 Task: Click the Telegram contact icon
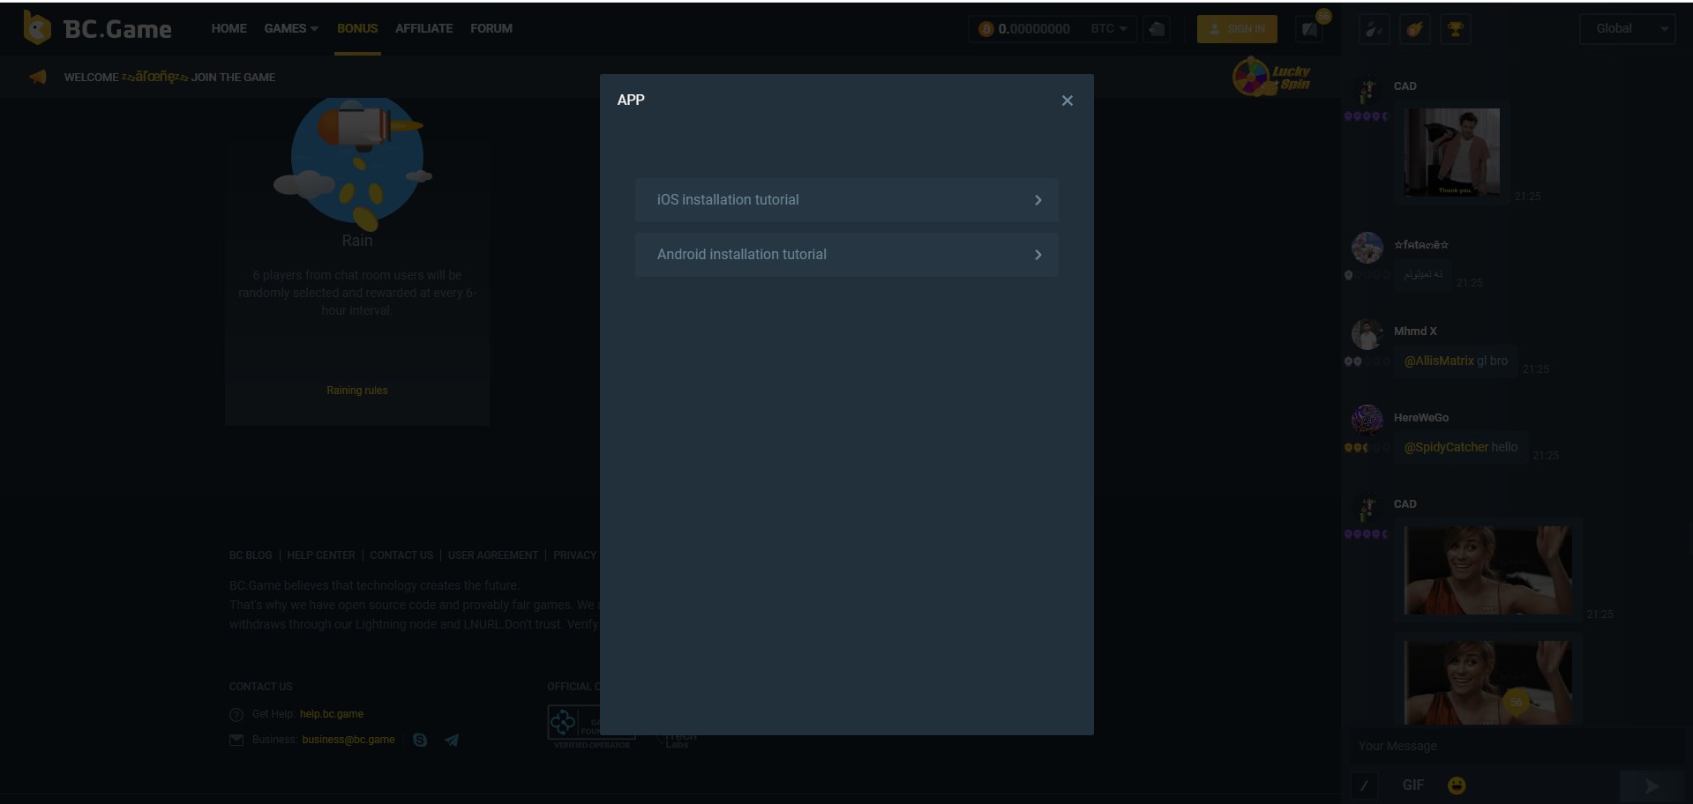pyautogui.click(x=452, y=741)
